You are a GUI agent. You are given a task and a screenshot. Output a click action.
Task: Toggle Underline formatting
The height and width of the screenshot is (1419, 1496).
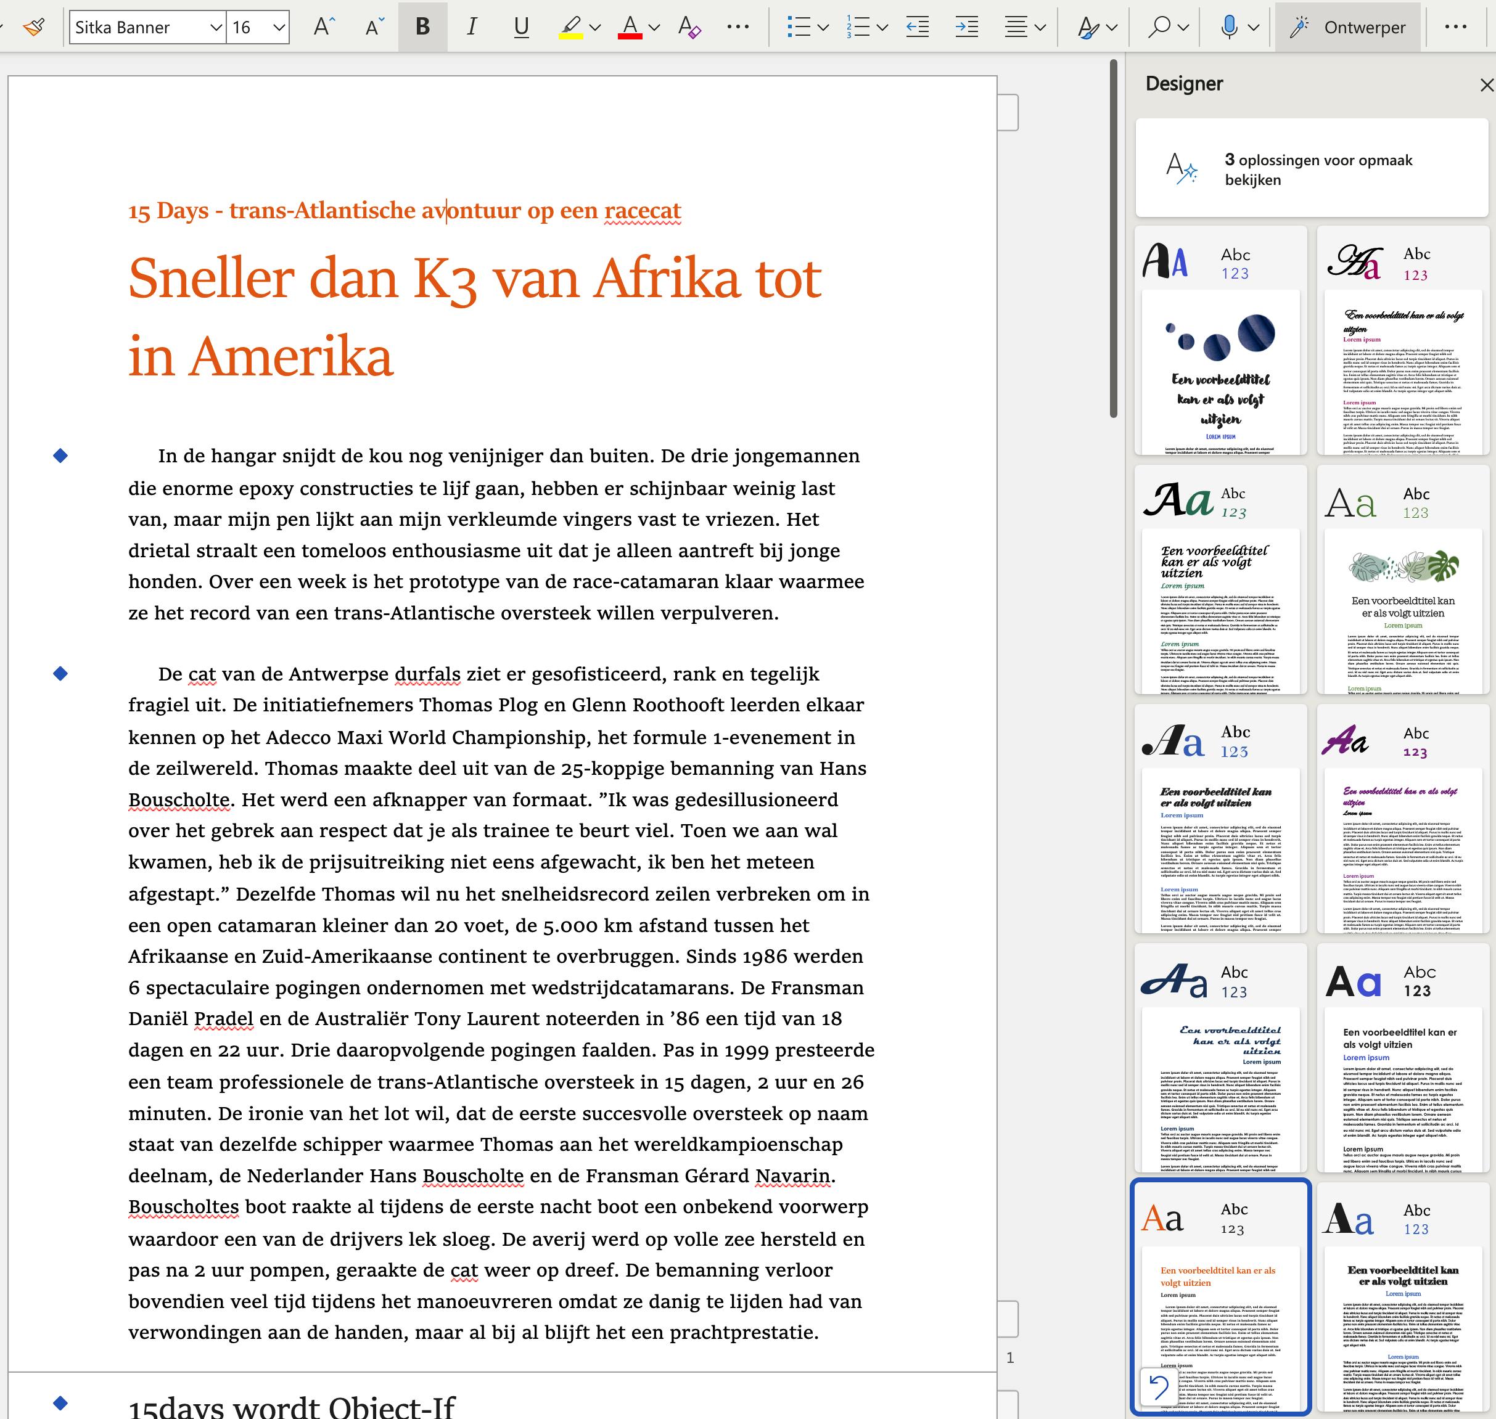520,27
